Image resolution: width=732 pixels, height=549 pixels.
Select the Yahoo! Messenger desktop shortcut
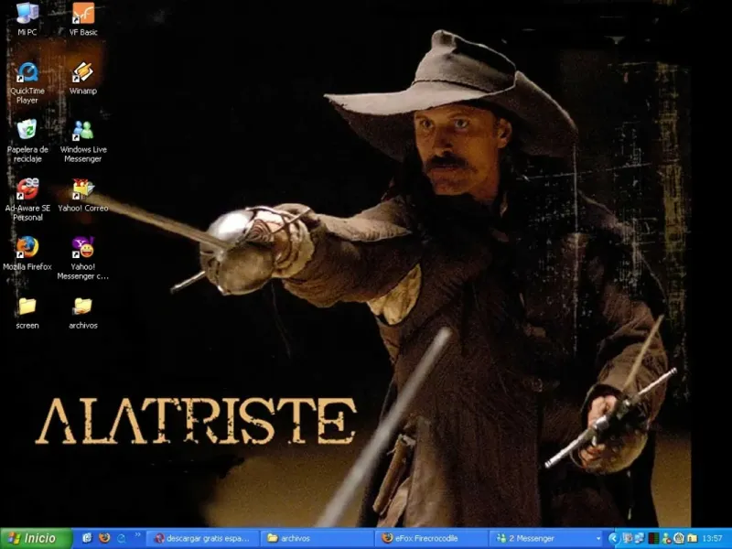(83, 258)
